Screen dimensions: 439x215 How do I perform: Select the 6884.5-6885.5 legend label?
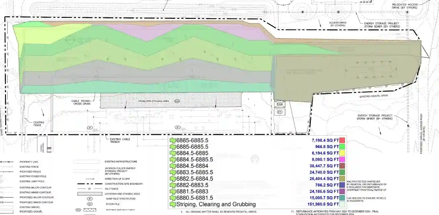click(195, 159)
